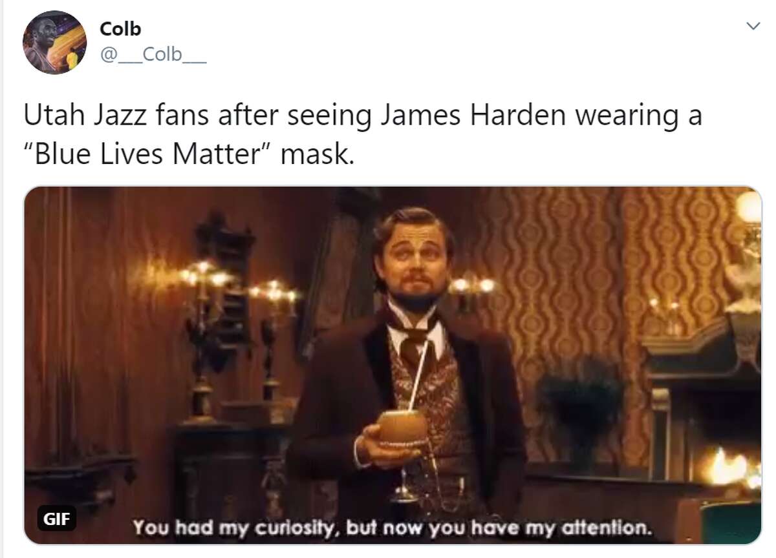This screenshot has width=776, height=558.
Task: Click the coconut drink in the GIF
Action: pos(402,428)
